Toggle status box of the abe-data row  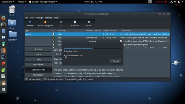click(53, 41)
